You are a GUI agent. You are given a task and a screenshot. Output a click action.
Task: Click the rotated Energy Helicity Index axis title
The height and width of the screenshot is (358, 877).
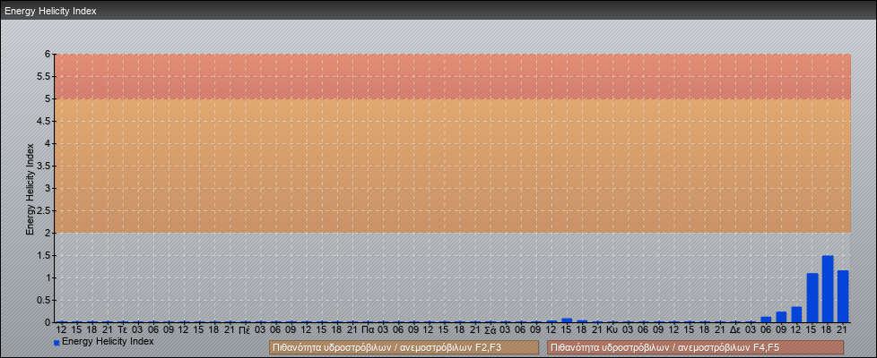[x=30, y=188]
